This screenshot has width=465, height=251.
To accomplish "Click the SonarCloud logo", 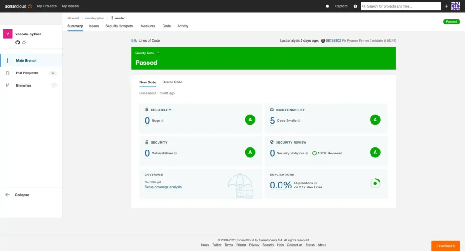I will [19, 6].
